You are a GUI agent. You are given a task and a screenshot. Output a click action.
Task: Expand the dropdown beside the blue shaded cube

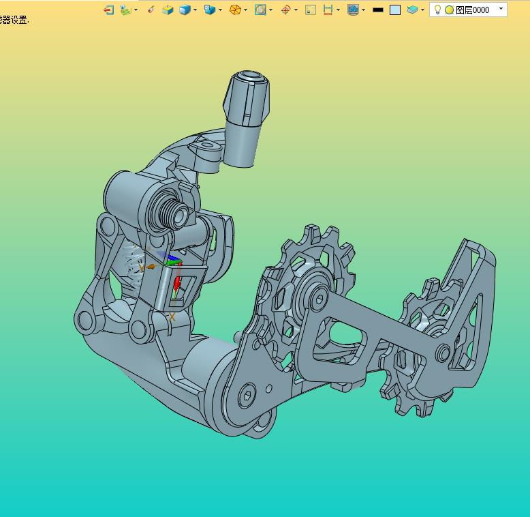point(196,10)
